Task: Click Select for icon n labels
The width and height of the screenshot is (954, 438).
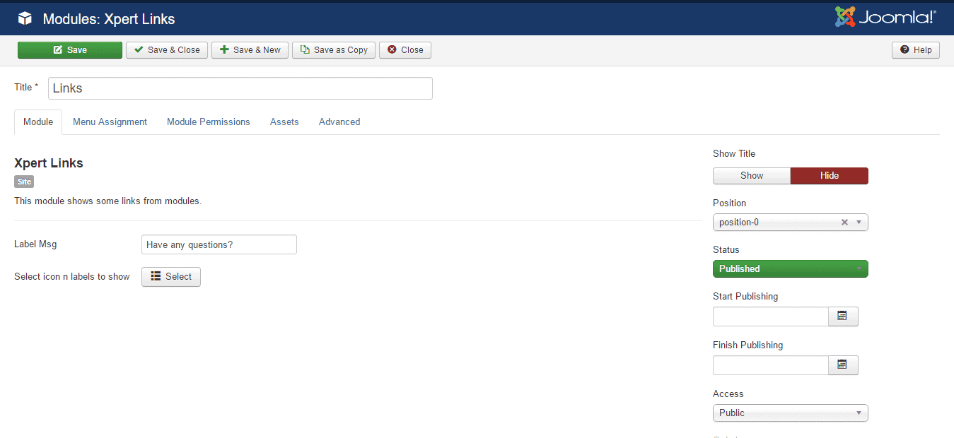Action: coord(171,277)
